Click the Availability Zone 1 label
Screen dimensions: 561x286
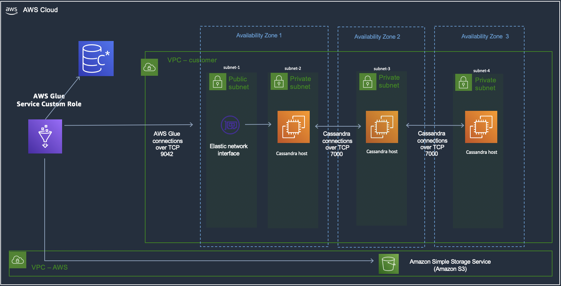pyautogui.click(x=259, y=35)
